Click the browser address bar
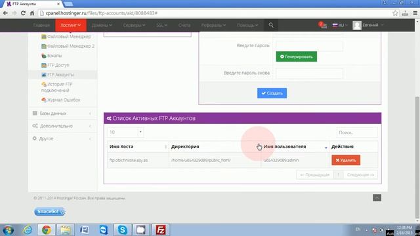The width and height of the screenshot is (420, 236). pos(215,13)
